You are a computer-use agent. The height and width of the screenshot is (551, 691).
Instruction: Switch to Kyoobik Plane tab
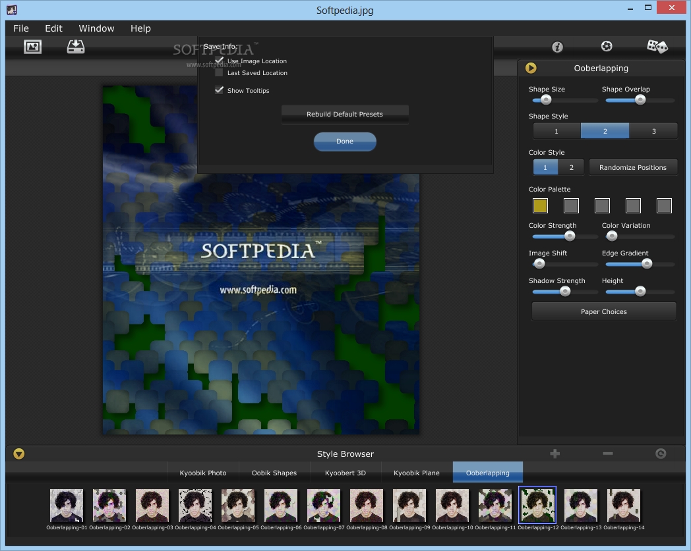tap(417, 473)
